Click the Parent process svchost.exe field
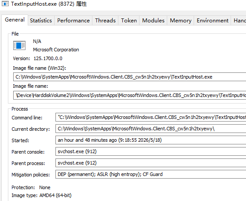 coord(151,163)
